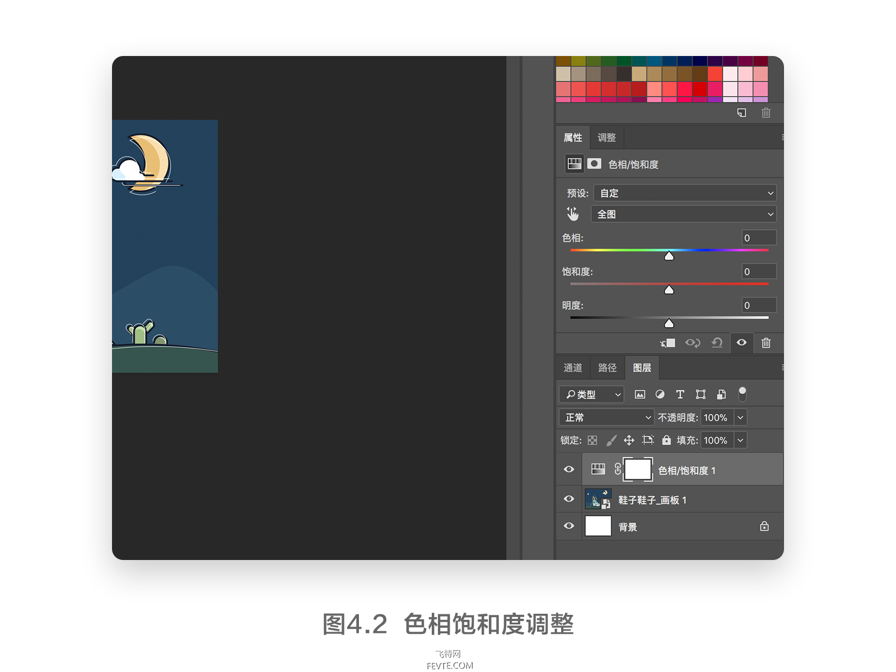This screenshot has width=896, height=672.
Task: Open the 预设 dropdown showing 自定
Action: coord(685,193)
